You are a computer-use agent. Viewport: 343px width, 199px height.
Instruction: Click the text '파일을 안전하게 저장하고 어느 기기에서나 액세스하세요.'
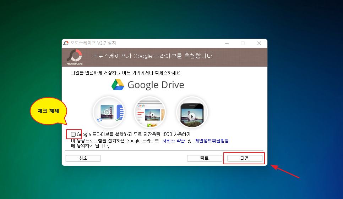click(126, 73)
